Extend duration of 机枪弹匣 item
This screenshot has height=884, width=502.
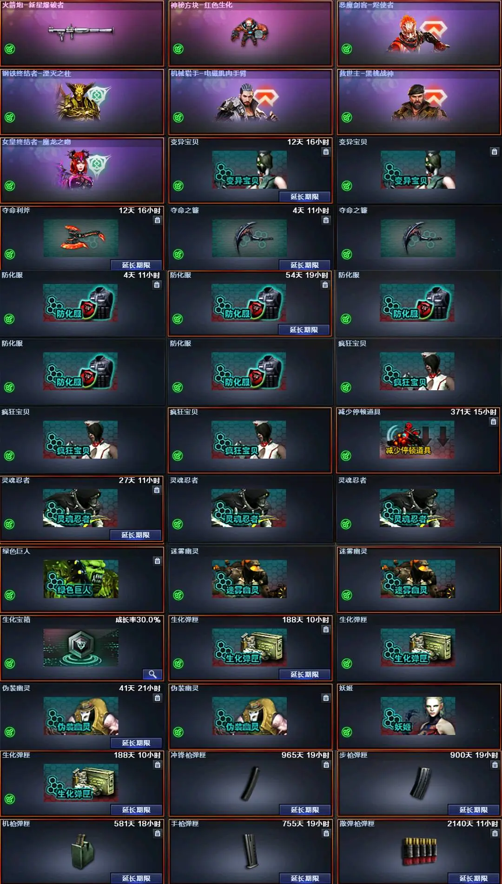(136, 878)
